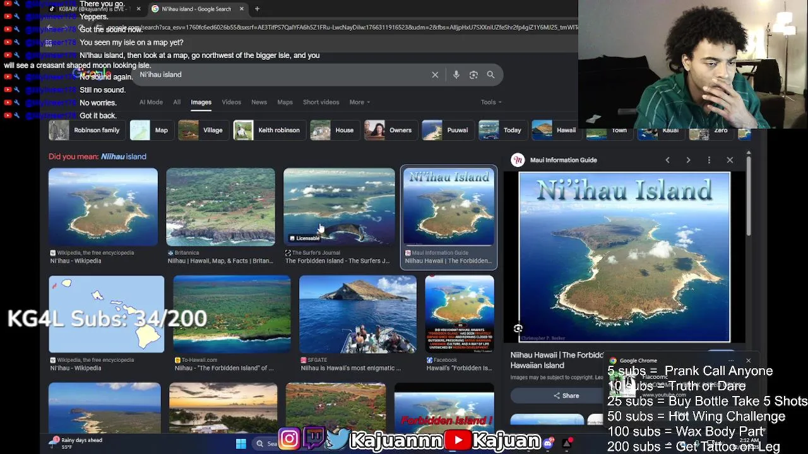Click the Niihau island spelling suggestion
This screenshot has height=454, width=808.
click(124, 156)
